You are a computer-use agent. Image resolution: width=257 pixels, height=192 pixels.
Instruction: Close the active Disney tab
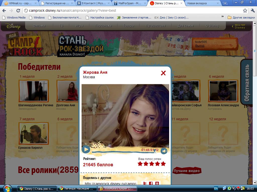pos(181,3)
